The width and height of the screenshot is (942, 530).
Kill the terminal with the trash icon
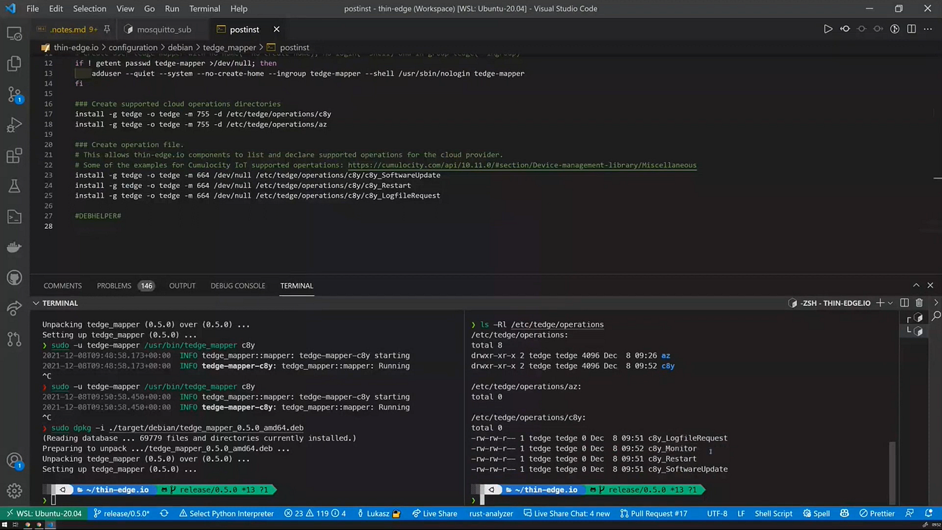pos(919,302)
